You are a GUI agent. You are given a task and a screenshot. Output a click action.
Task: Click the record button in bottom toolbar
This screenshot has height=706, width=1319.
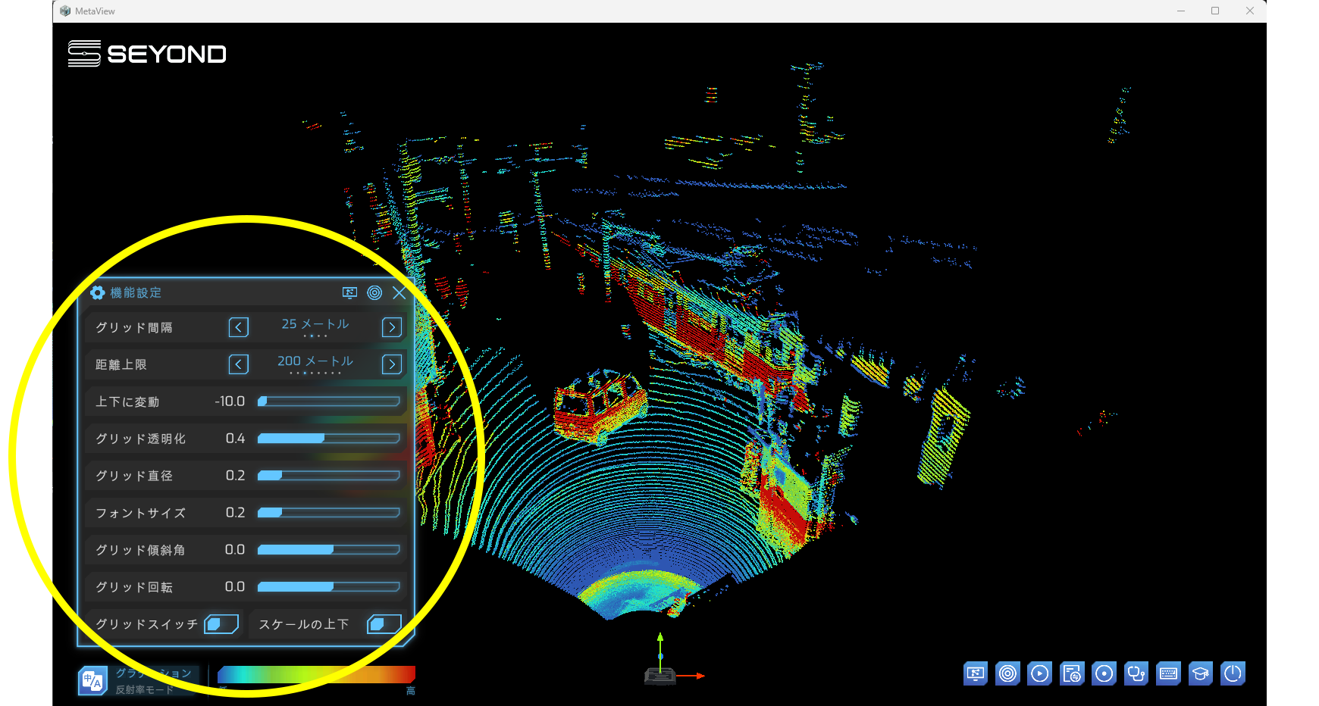[1104, 673]
